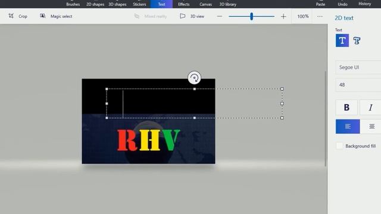Screen dimensions: 381x214
Task: Click the top-right text box handle
Action: tap(282, 89)
